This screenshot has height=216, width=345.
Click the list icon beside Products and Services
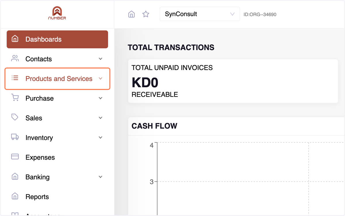(x=15, y=78)
